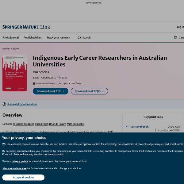Open editor Susan Page's profile
This screenshot has height=184, width=184.
click(41, 124)
